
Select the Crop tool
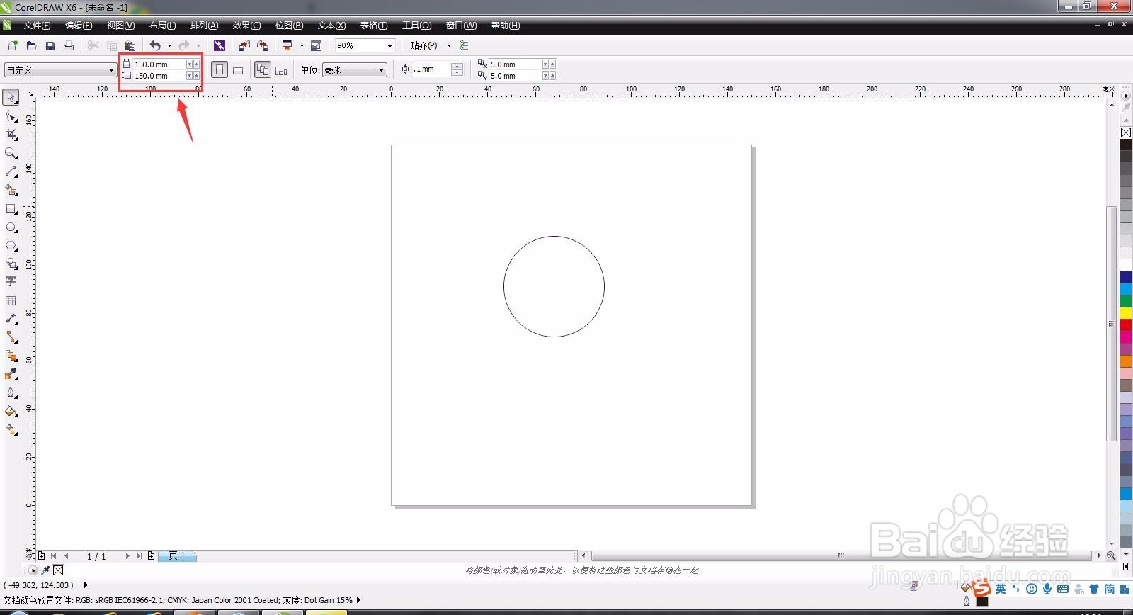11,134
